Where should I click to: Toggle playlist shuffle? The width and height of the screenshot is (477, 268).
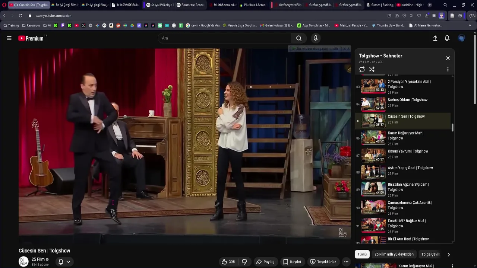(372, 69)
